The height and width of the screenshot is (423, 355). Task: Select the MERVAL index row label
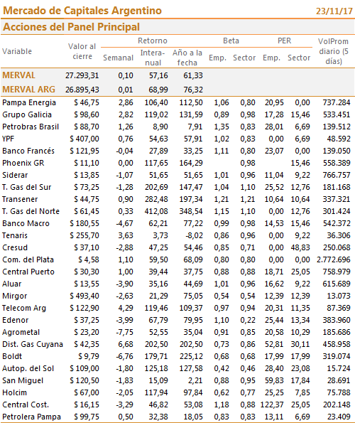pos(18,75)
